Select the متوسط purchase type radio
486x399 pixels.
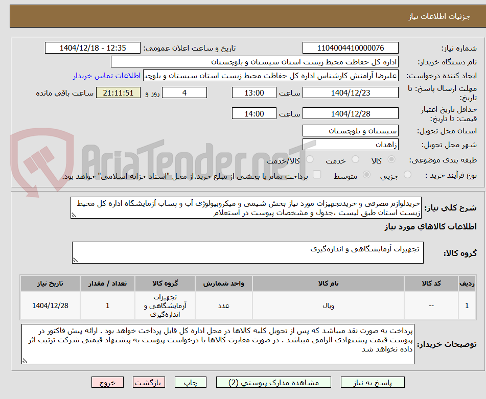point(366,174)
